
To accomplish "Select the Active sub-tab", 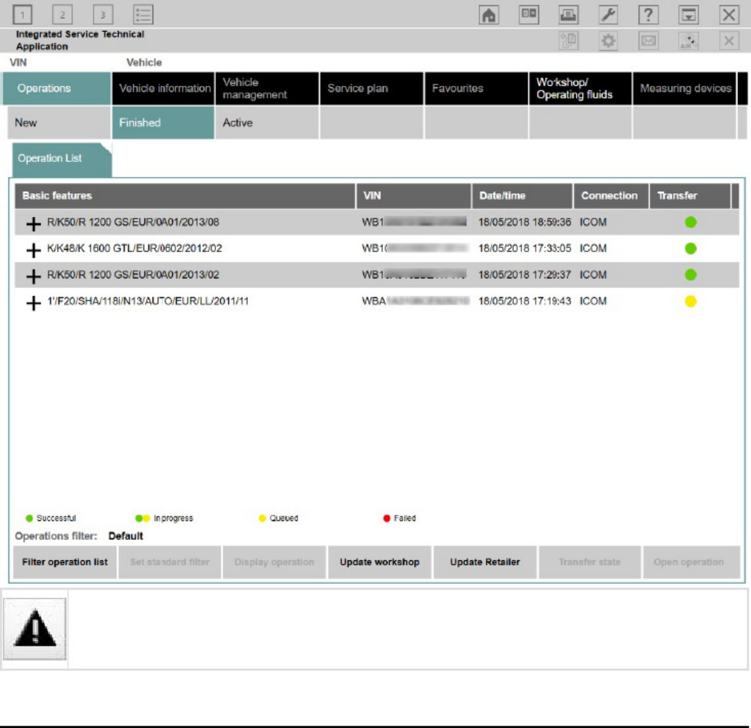I will [x=267, y=123].
